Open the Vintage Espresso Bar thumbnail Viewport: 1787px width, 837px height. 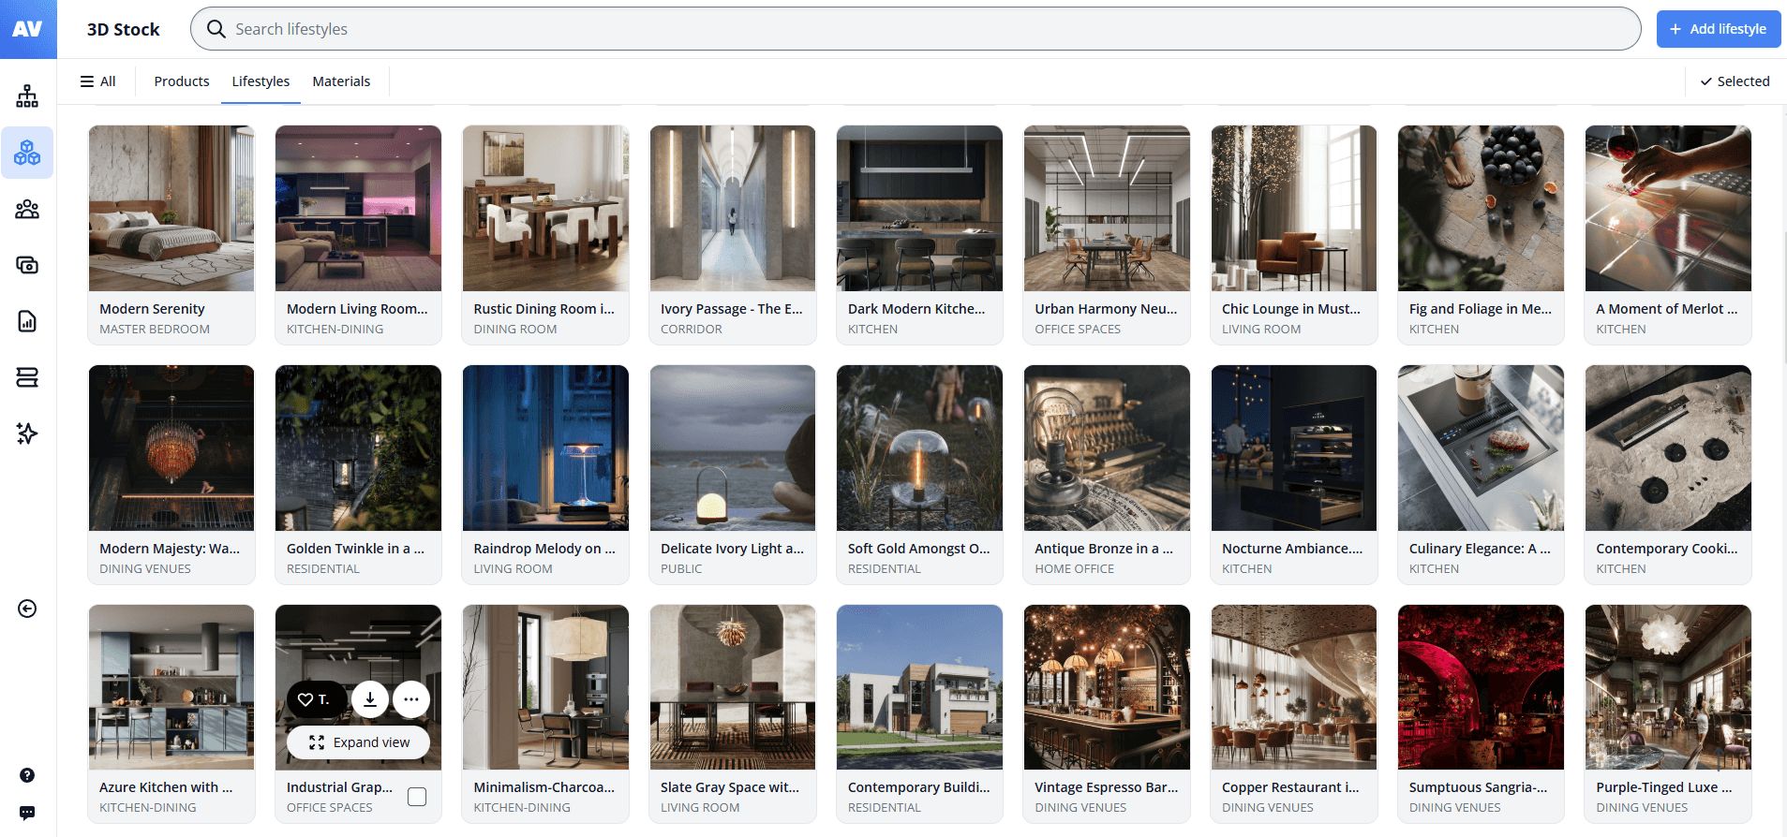pos(1107,687)
